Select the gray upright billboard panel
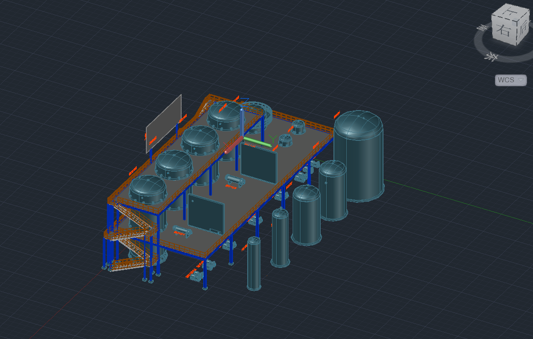 164,124
